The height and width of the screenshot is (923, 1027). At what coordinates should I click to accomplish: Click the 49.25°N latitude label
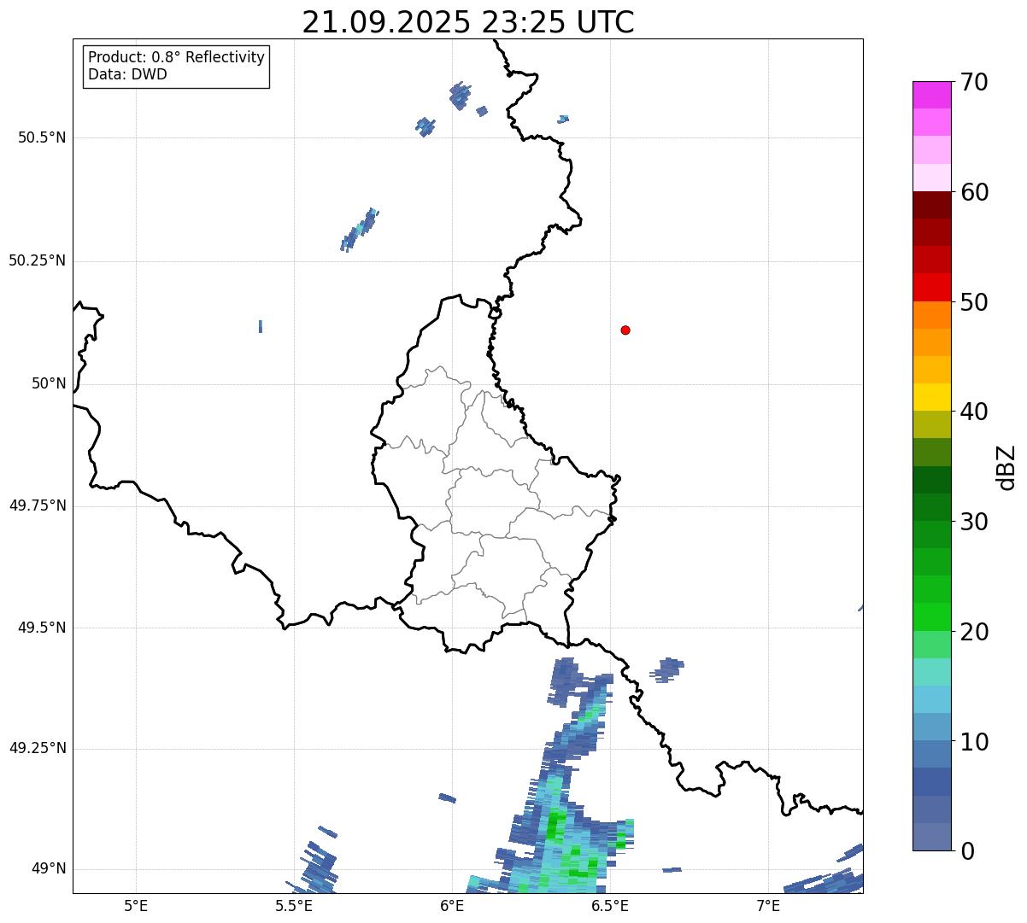point(38,748)
